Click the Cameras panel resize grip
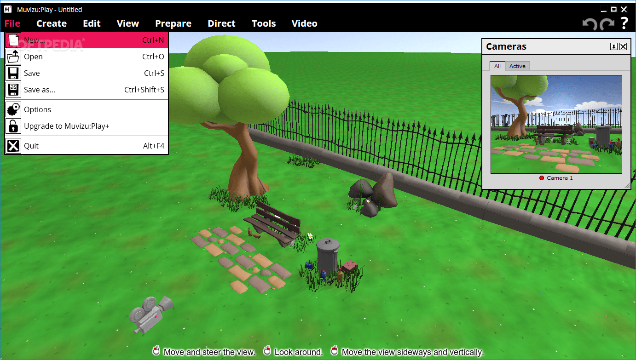The width and height of the screenshot is (636, 360). point(627,185)
